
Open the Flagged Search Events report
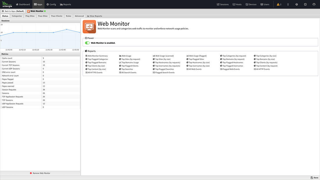164,73
